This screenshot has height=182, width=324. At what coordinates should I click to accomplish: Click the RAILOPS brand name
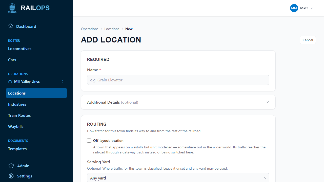pyautogui.click(x=35, y=8)
